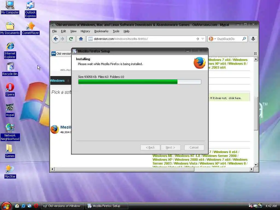Open the Recycle Bin
Image resolution: width=280 pixels, height=210 pixels.
click(x=10, y=69)
